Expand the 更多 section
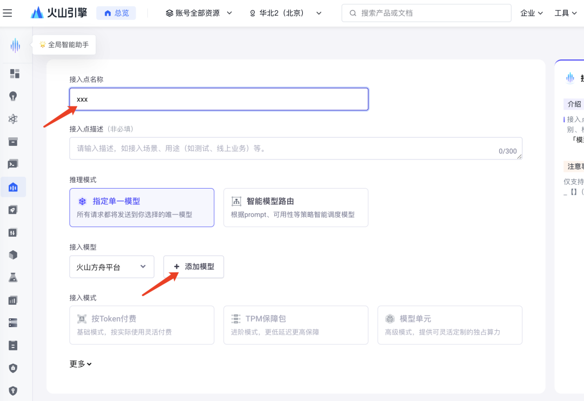This screenshot has width=584, height=401. [81, 364]
